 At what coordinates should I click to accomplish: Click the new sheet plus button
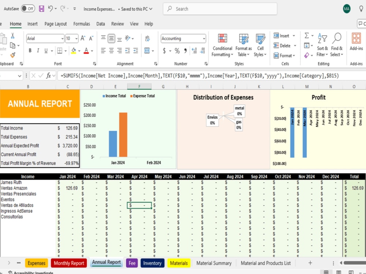[310, 263]
